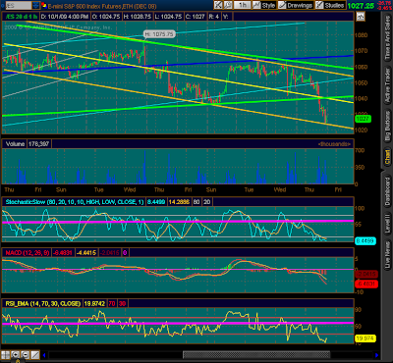Expand the symbol selector dropdown arrow
Viewport: 393px width, 363px height.
click(36, 6)
